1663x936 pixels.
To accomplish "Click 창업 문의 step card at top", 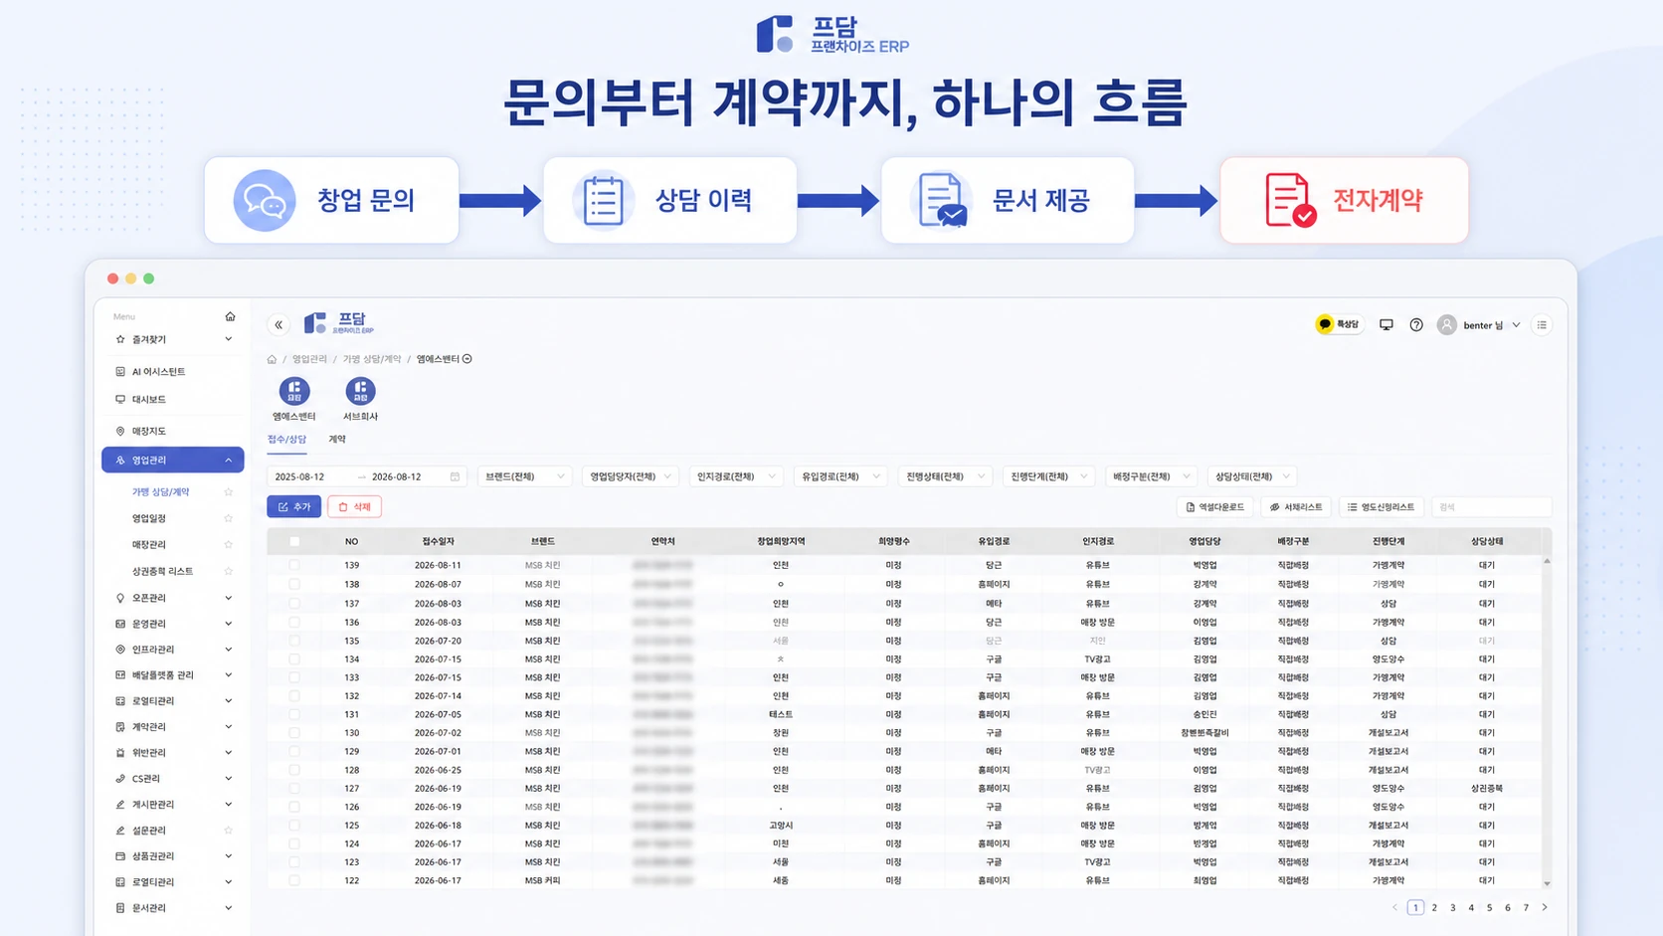I will point(331,200).
